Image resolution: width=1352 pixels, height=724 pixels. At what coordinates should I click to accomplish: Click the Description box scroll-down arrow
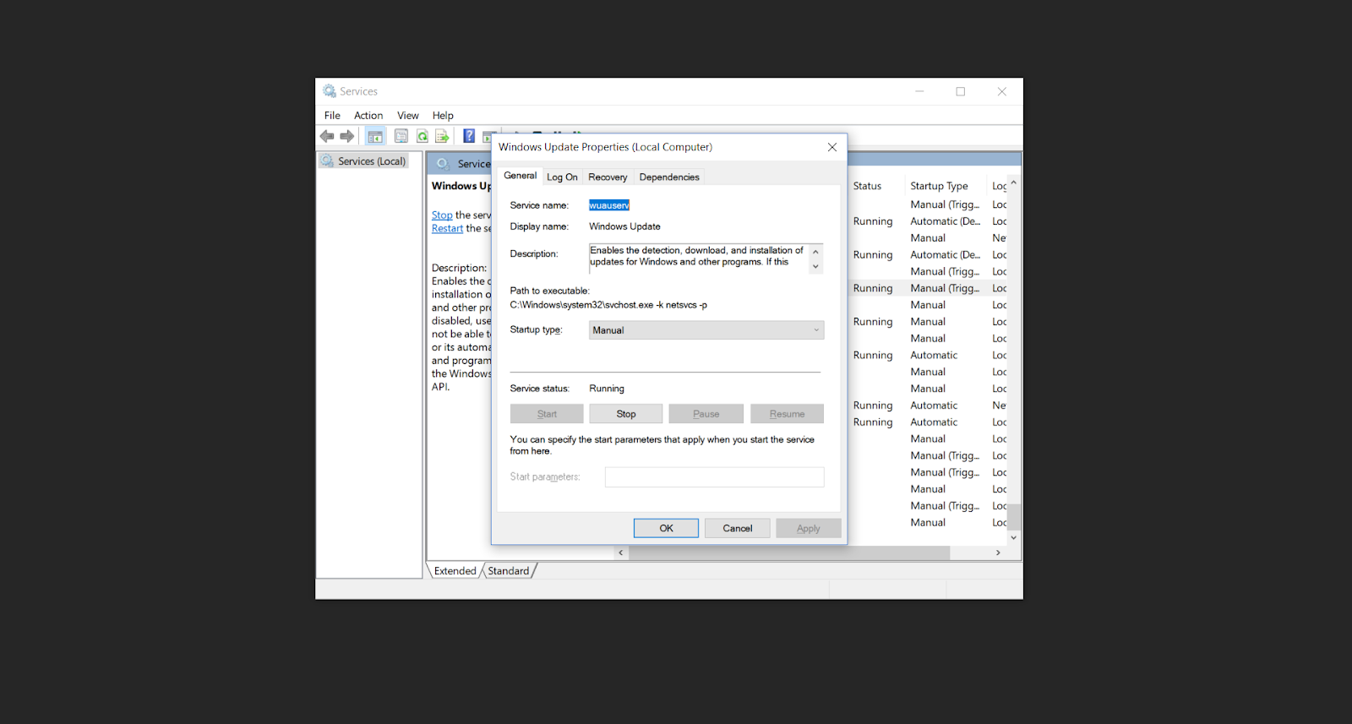coord(815,267)
